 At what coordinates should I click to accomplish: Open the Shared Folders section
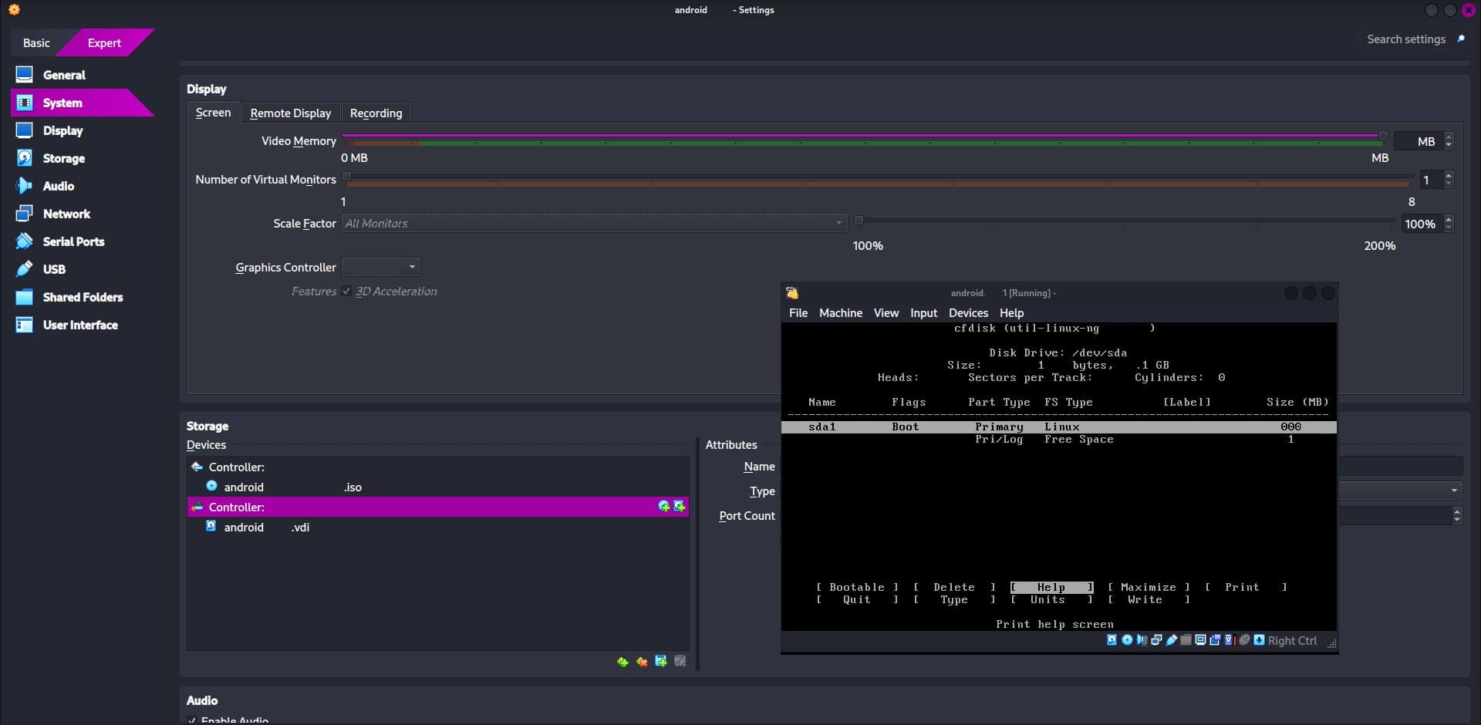click(83, 297)
